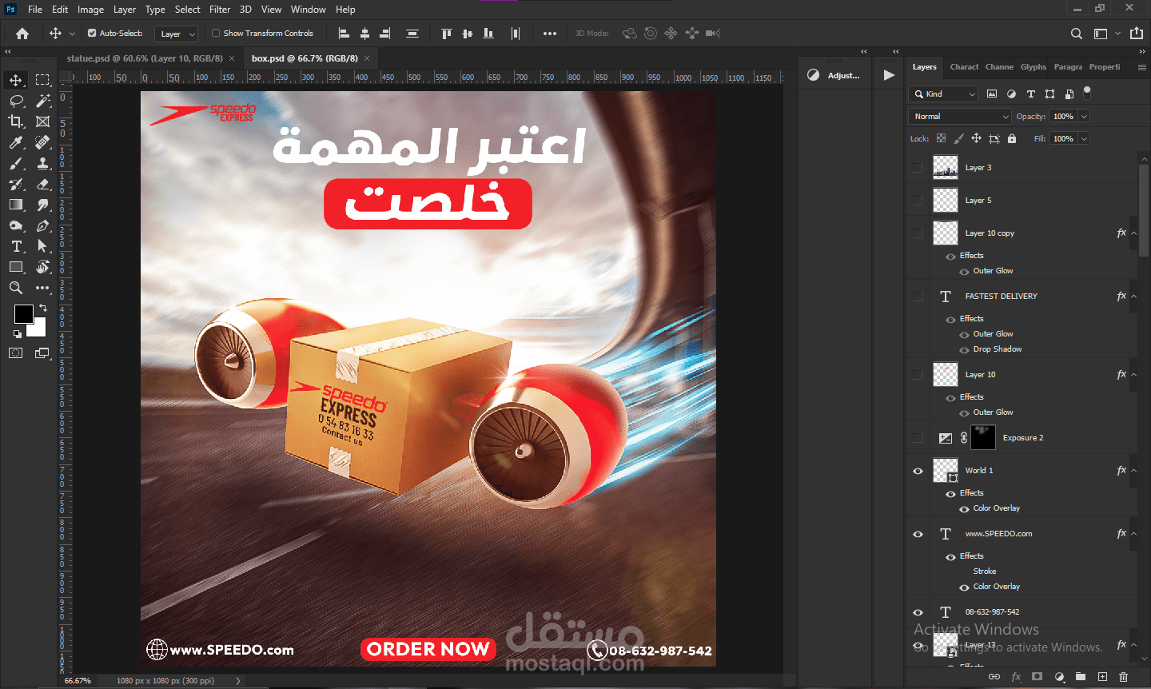The image size is (1151, 689).
Task: Toggle the Auto-Select checkbox
Action: [x=92, y=34]
